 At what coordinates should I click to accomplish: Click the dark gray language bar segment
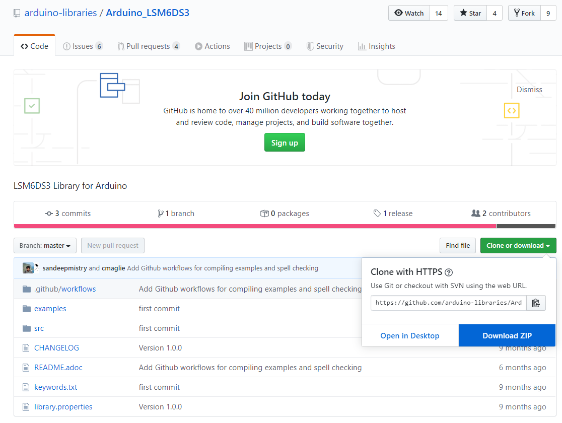coord(526,226)
